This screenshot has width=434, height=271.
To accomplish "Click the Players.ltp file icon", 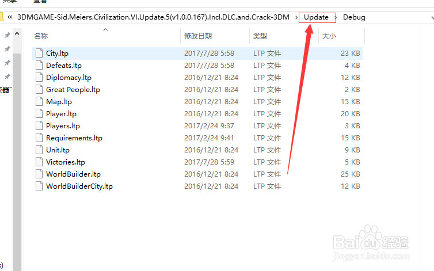I will click(x=39, y=125).
